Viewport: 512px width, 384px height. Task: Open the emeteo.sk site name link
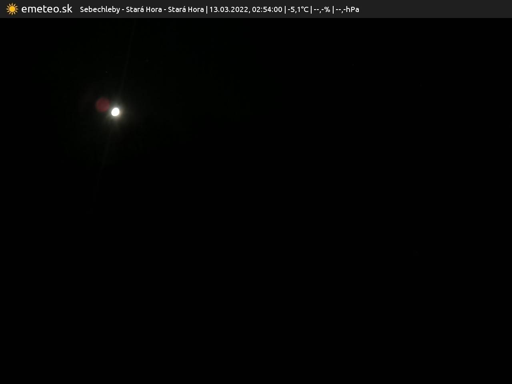pos(47,9)
